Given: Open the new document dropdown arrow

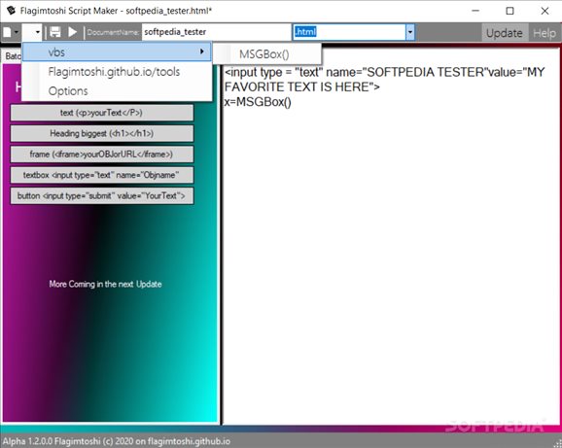Looking at the screenshot, I should coord(17,33).
